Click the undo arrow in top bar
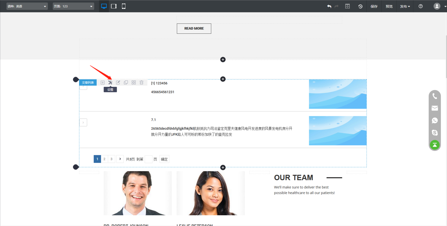 pyautogui.click(x=329, y=6)
